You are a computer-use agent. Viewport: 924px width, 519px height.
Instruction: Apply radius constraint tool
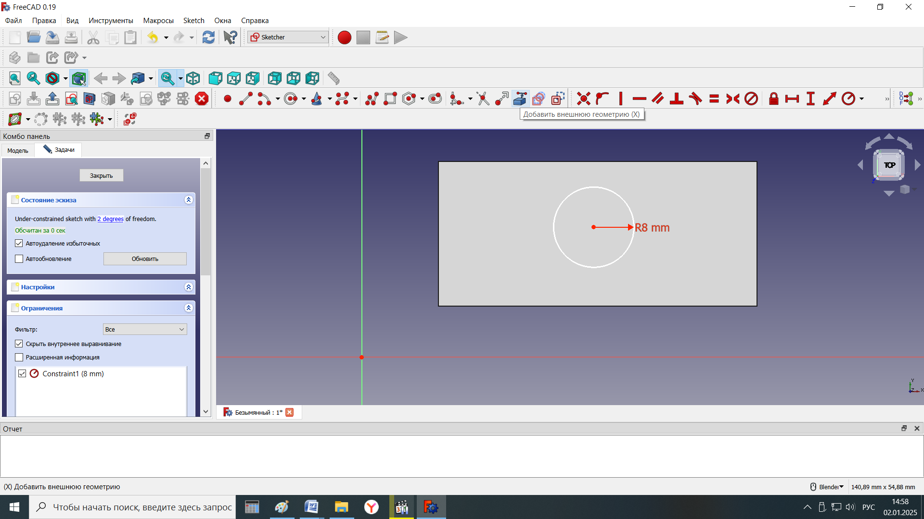848,99
